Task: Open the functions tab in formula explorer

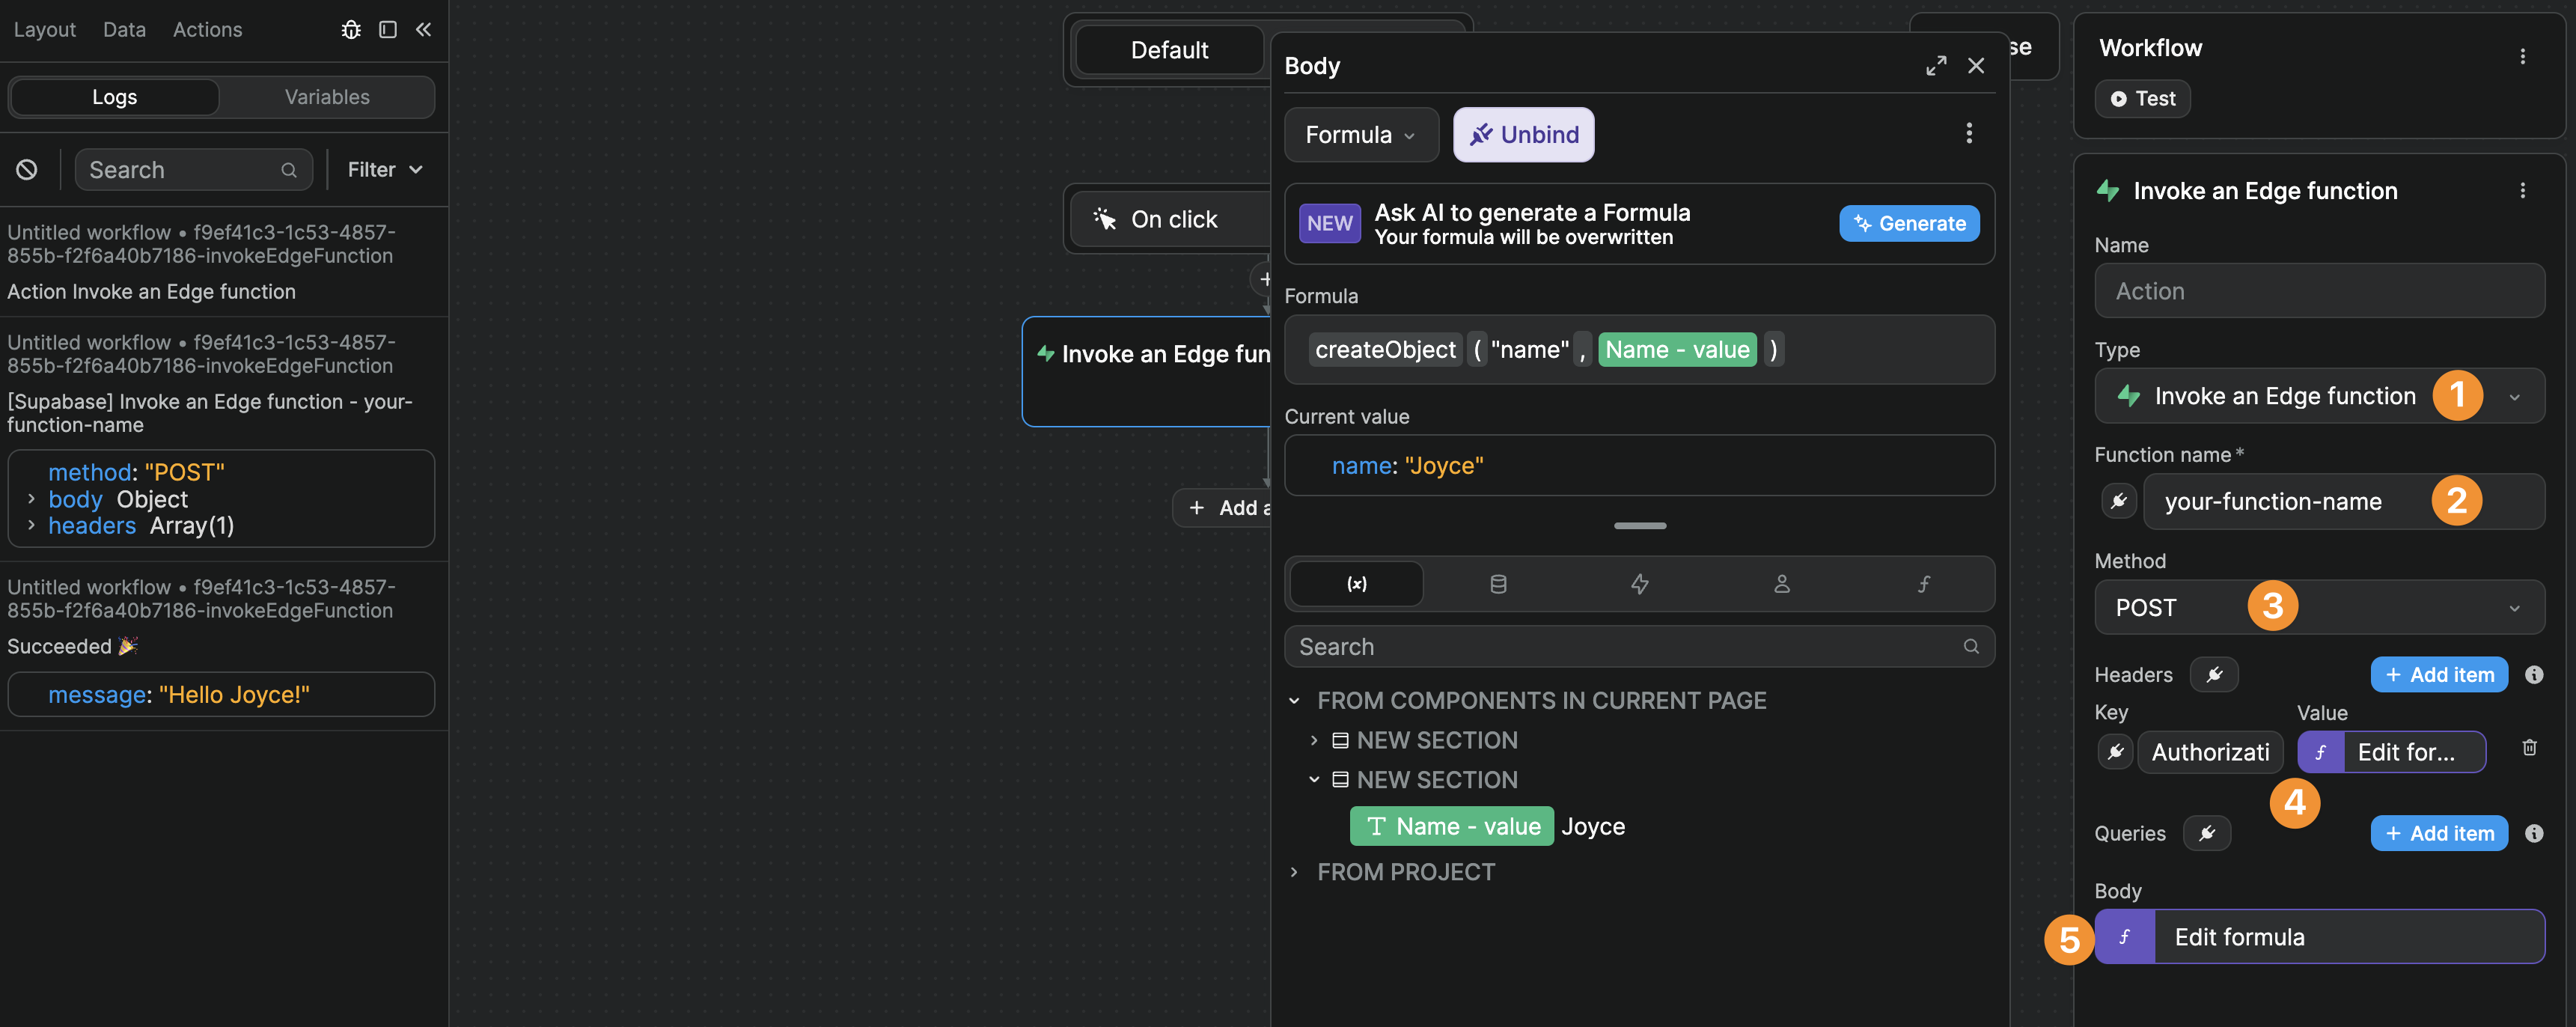Action: (x=1923, y=584)
